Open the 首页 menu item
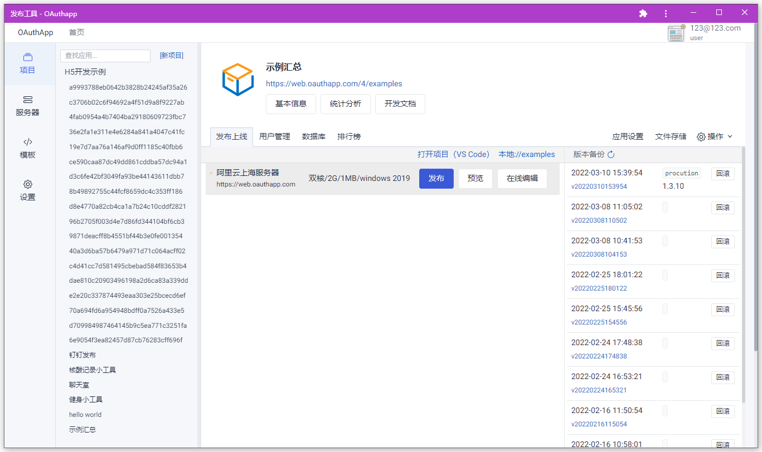The image size is (762, 452). tap(77, 32)
